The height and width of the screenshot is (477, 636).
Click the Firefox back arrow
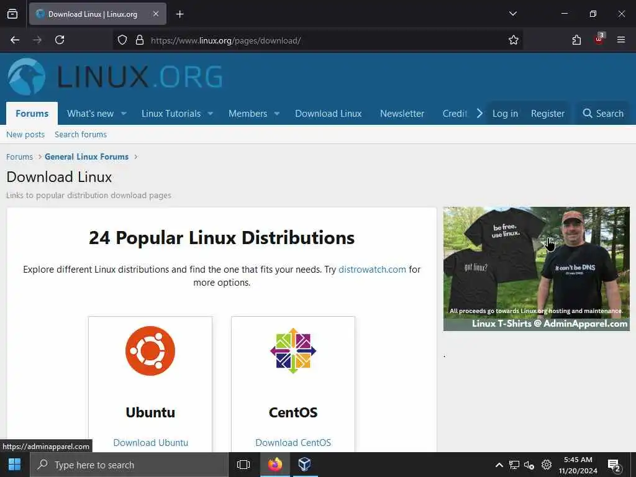pos(15,40)
